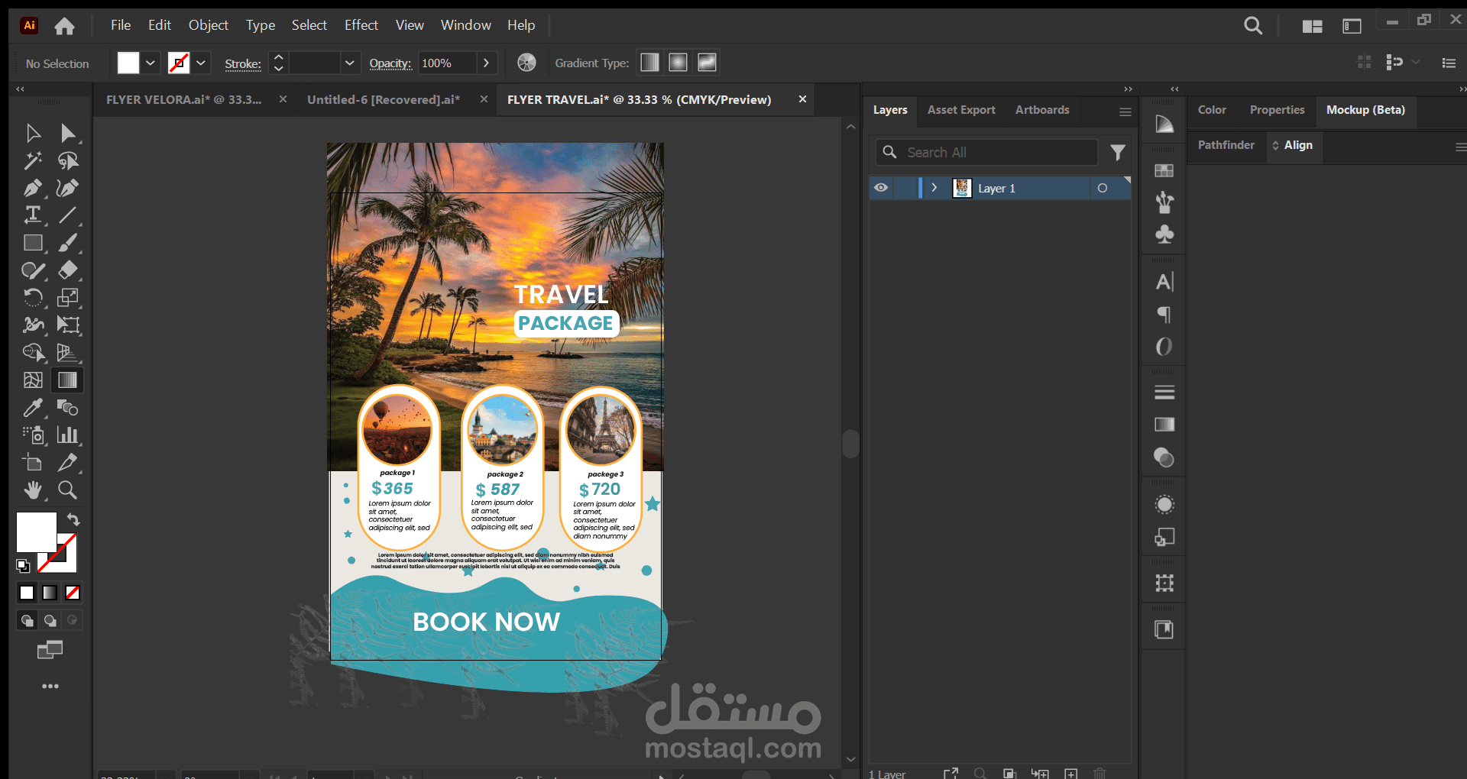Toggle Draw Behind mode
Screen dimensions: 1467x779
(x=50, y=620)
